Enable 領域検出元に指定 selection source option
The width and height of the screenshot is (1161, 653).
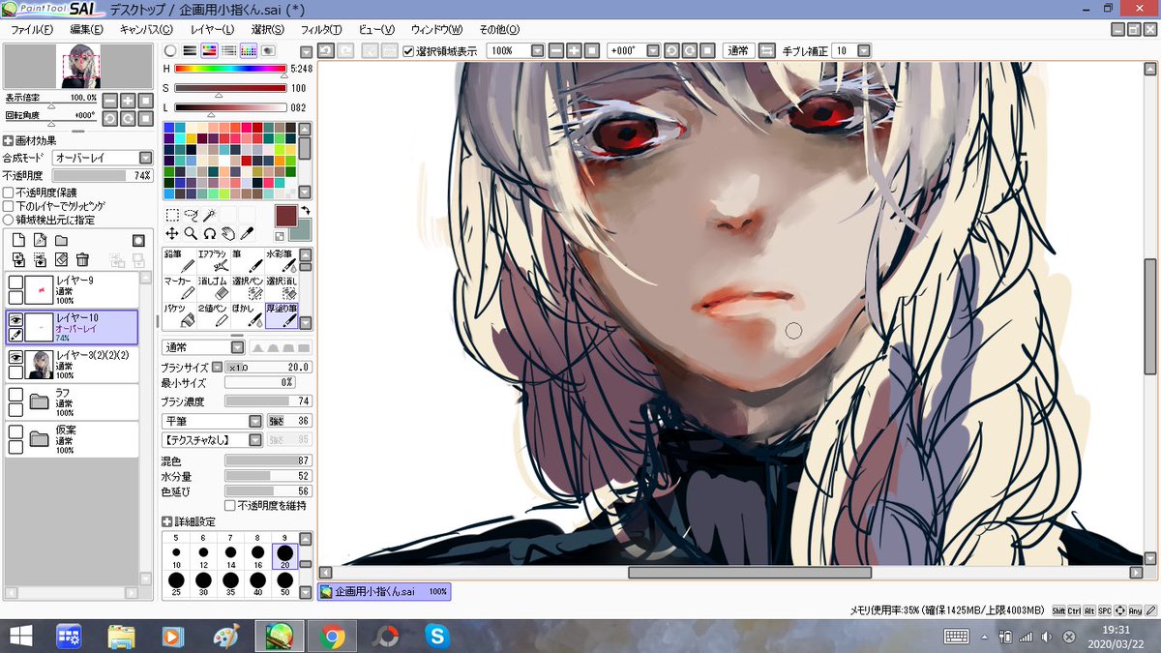pyautogui.click(x=9, y=220)
